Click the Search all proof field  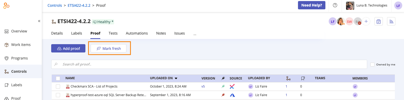point(209,64)
